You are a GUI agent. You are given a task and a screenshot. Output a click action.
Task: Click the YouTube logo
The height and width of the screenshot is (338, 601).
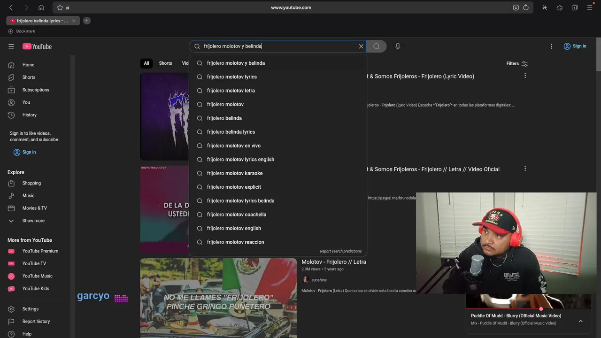coord(37,46)
